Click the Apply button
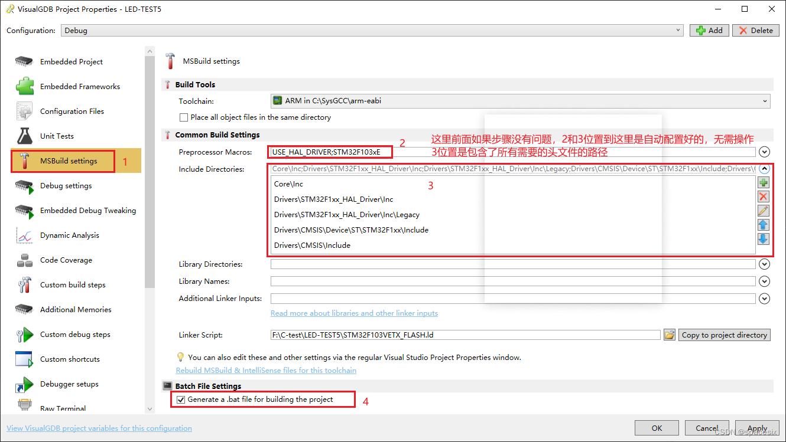Image resolution: width=786 pixels, height=442 pixels. pos(757,428)
